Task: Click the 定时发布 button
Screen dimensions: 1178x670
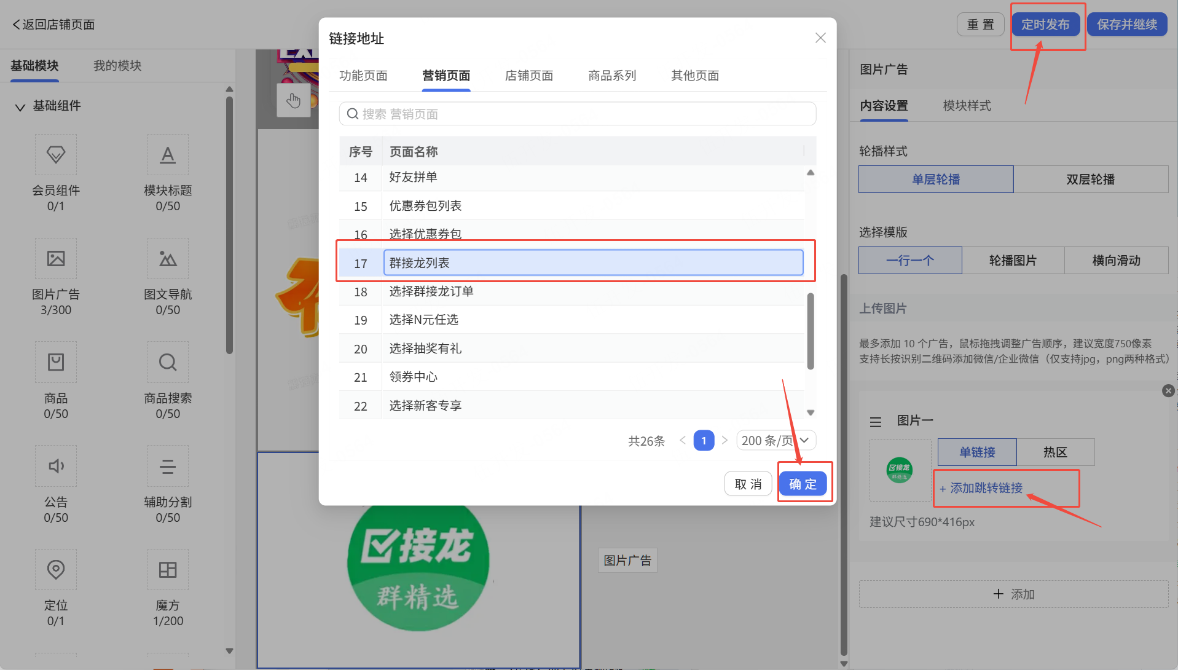Action: 1045,25
